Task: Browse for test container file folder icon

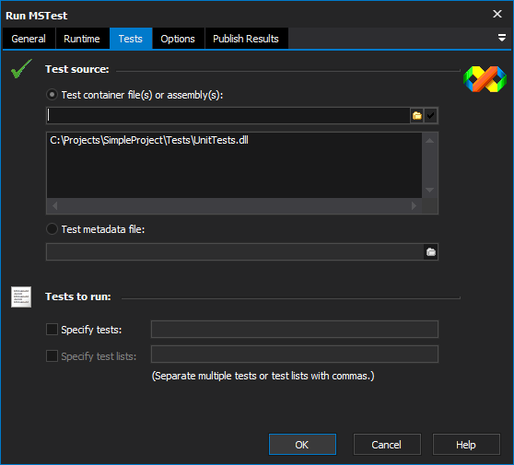Action: coord(417,116)
